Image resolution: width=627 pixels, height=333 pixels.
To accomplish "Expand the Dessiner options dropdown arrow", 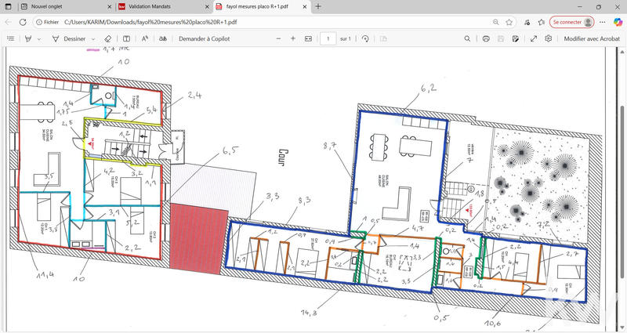I will point(92,38).
